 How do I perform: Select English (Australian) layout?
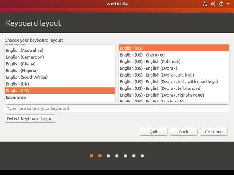tap(60, 50)
